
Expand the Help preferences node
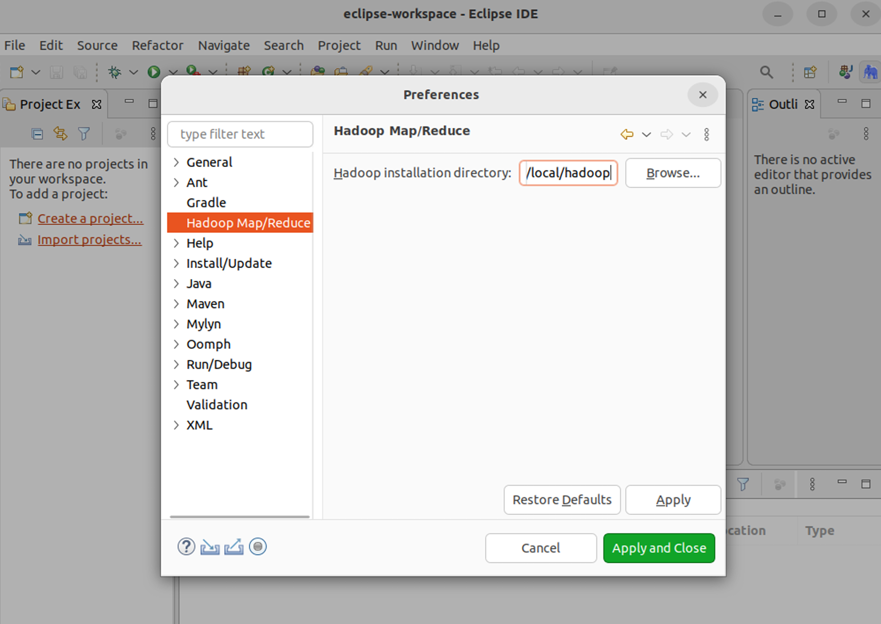(x=176, y=243)
